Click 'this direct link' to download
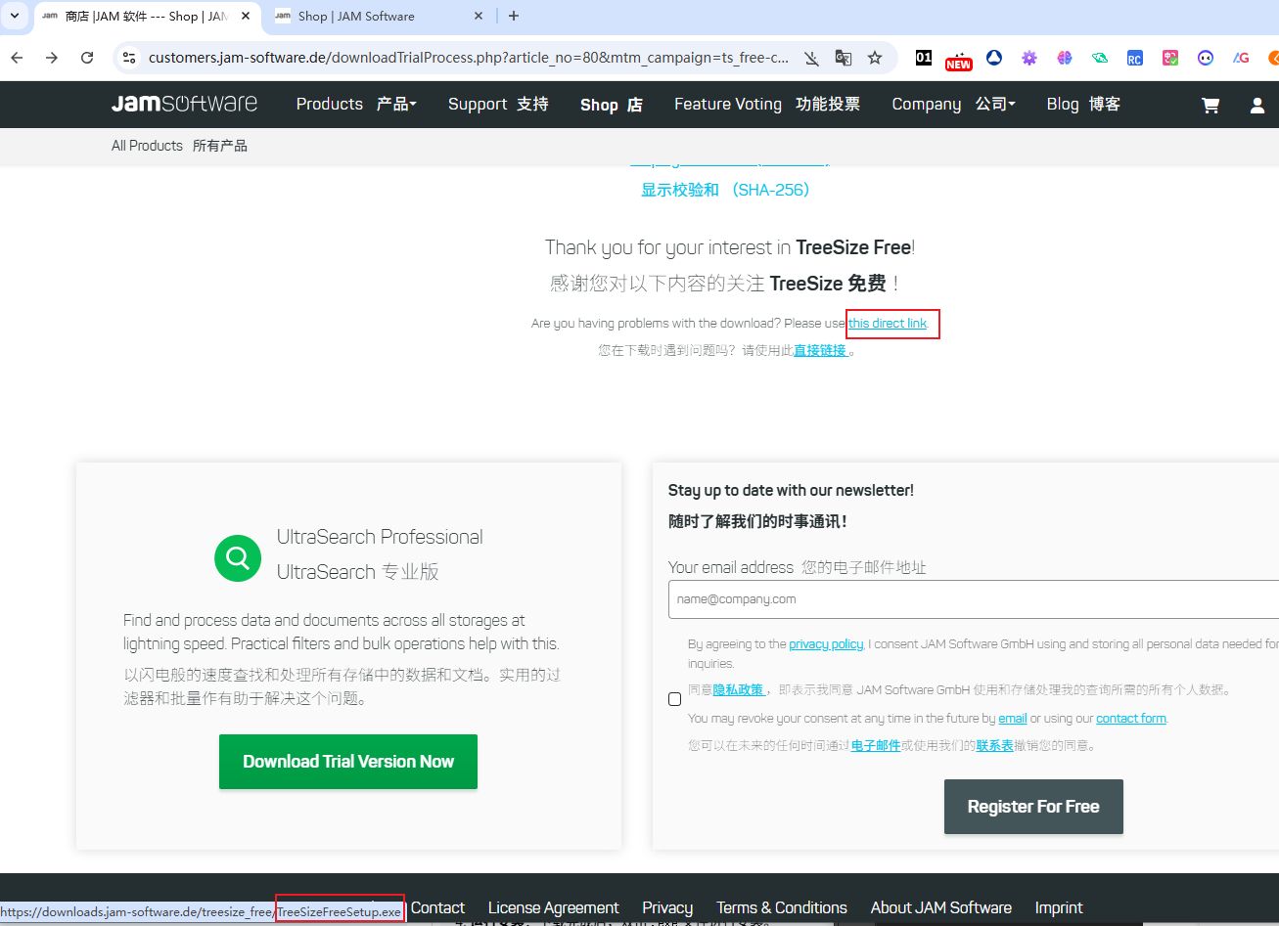Viewport: 1279px width, 926px height. pyautogui.click(x=888, y=324)
